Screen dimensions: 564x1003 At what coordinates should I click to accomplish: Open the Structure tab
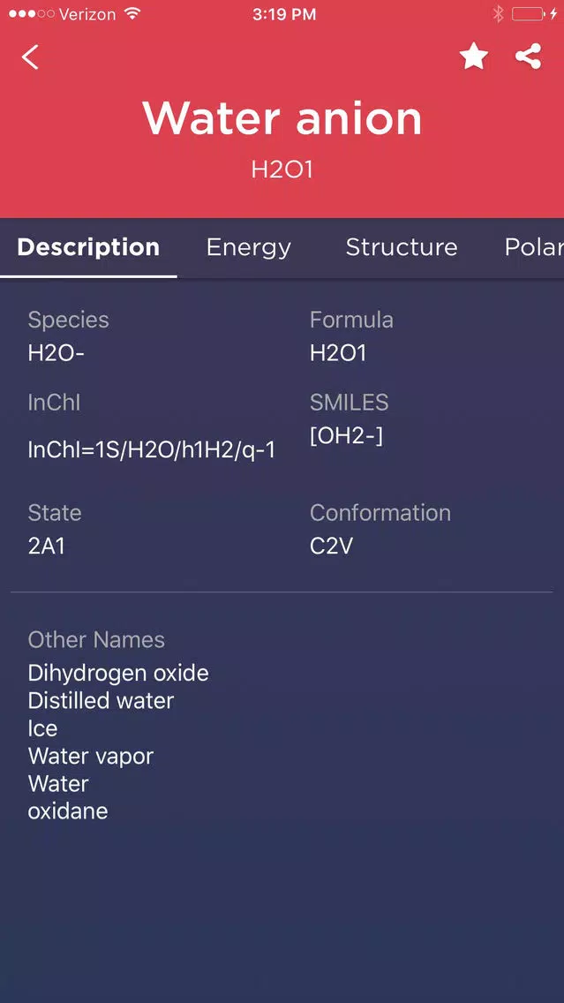pos(402,247)
